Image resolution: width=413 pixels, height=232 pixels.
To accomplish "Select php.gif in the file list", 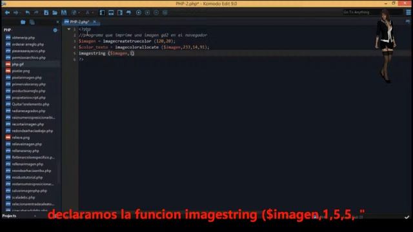I will 17,64.
